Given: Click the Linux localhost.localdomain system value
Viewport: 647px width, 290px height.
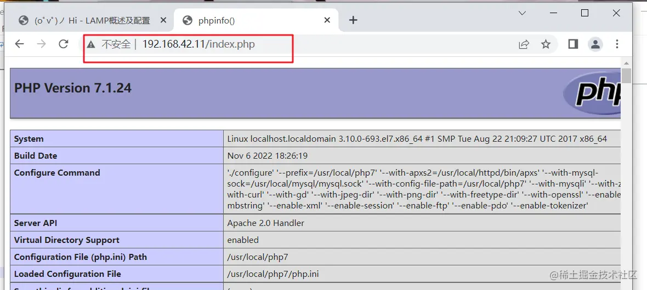Looking at the screenshot, I should click(x=417, y=139).
